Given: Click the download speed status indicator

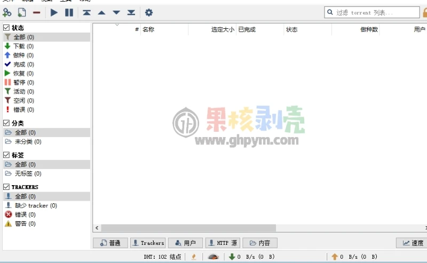Looking at the screenshot, I should [251, 257].
